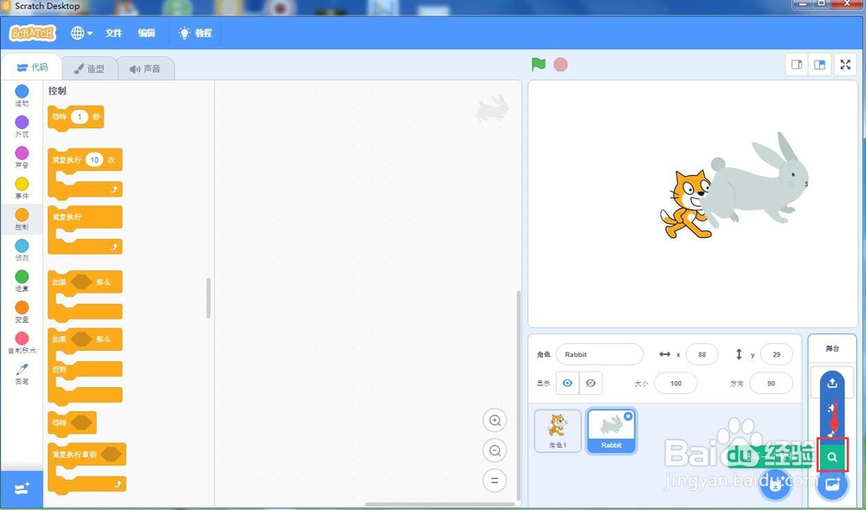Open the add extension button
The width and height of the screenshot is (866, 510).
(22, 489)
